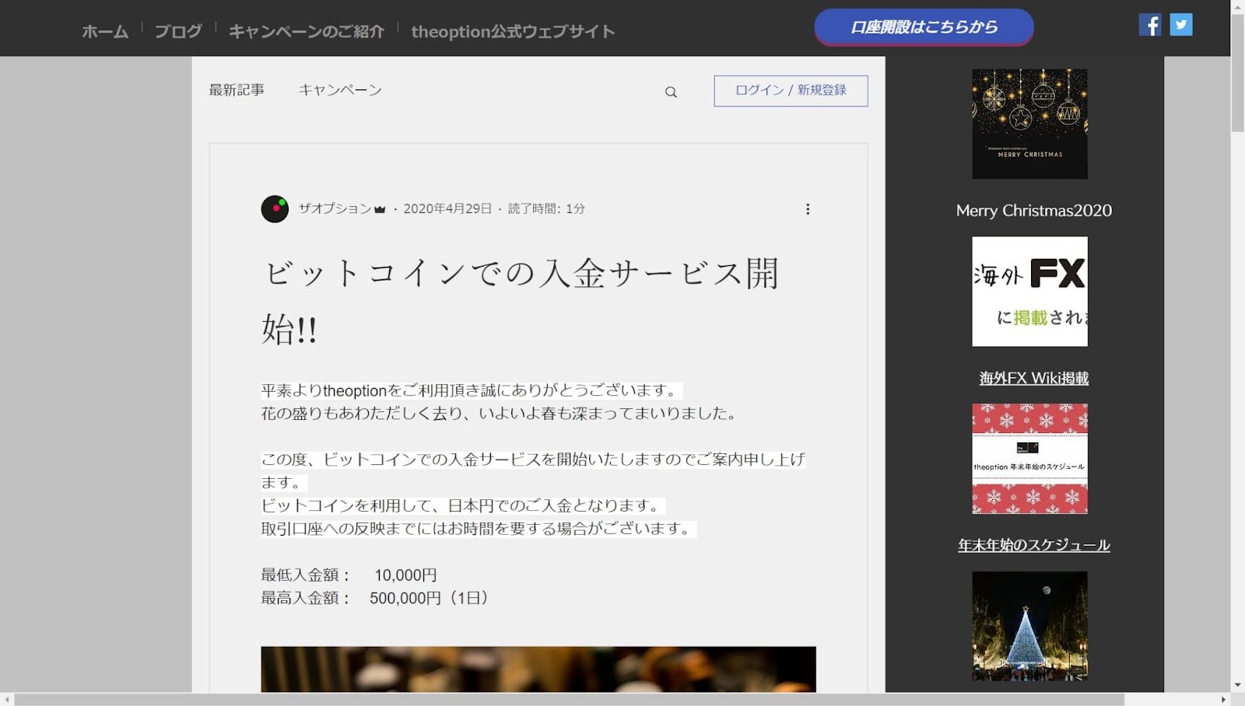Click the horizontal scrollbar left arrow
Screen dimensions: 1245x706
click(7, 700)
